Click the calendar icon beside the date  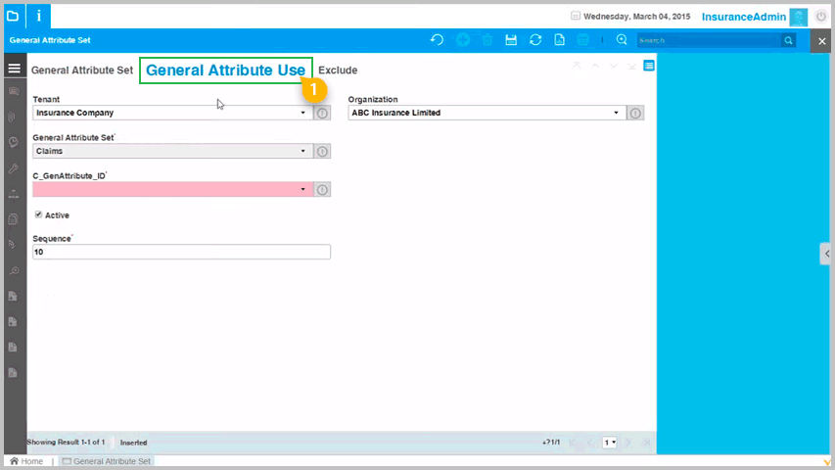[x=576, y=16]
